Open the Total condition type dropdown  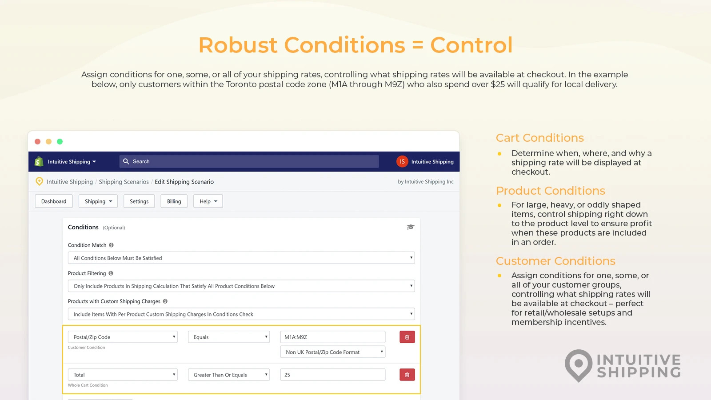tap(123, 375)
